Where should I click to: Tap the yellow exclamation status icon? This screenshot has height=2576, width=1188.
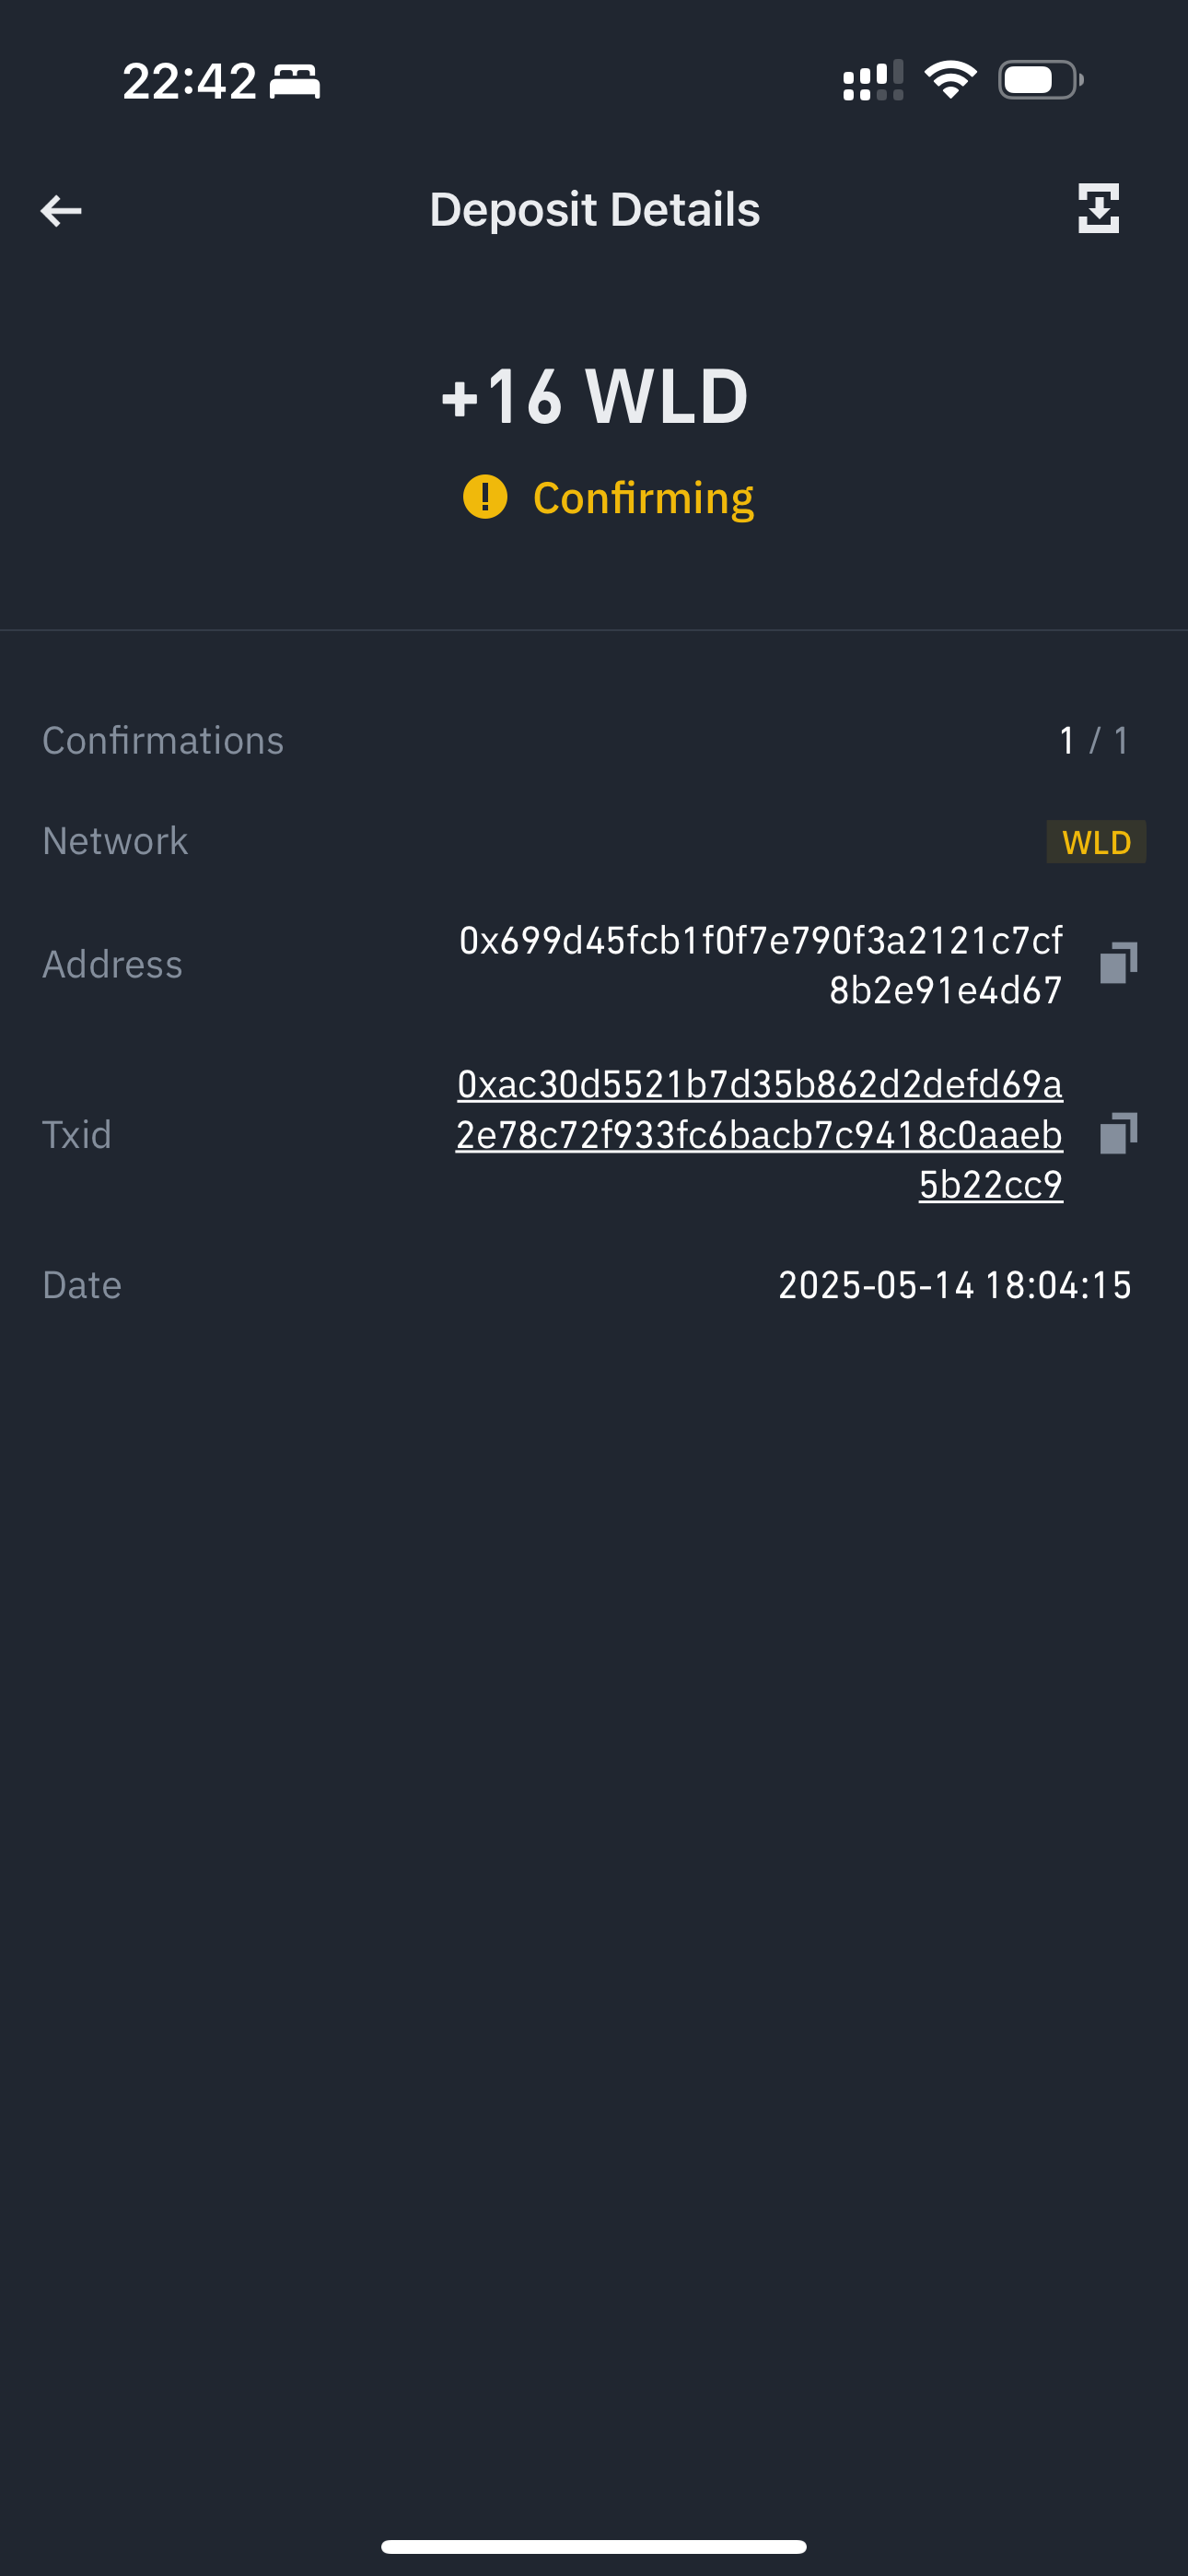click(x=485, y=497)
